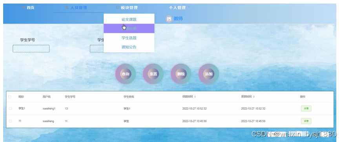
Task: Open details for the 学生1 row
Action: coord(306,109)
